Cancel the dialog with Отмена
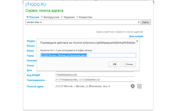Image resolution: width=177 pixels, height=111 pixels. (x=129, y=64)
